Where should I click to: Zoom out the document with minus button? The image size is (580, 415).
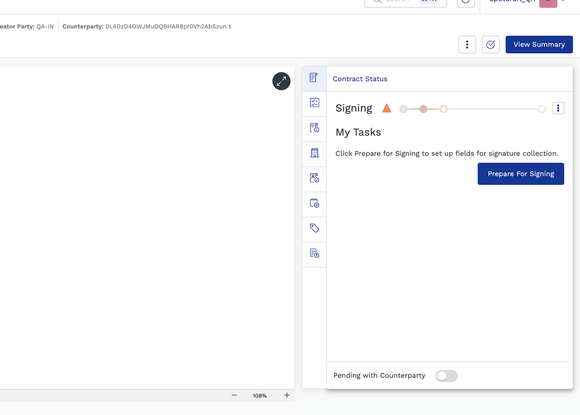coord(234,395)
